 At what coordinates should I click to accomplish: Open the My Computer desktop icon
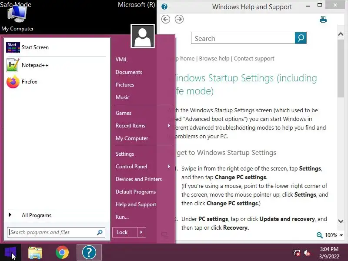[x=17, y=18]
